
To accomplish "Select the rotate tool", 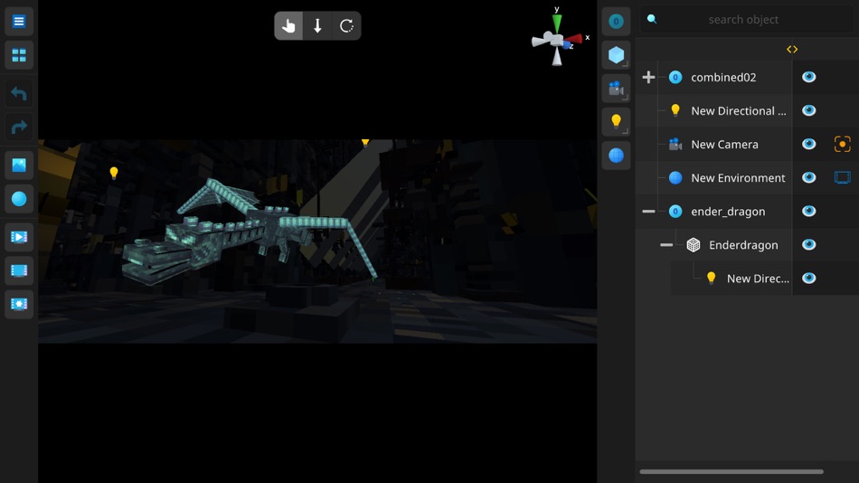I will click(346, 25).
